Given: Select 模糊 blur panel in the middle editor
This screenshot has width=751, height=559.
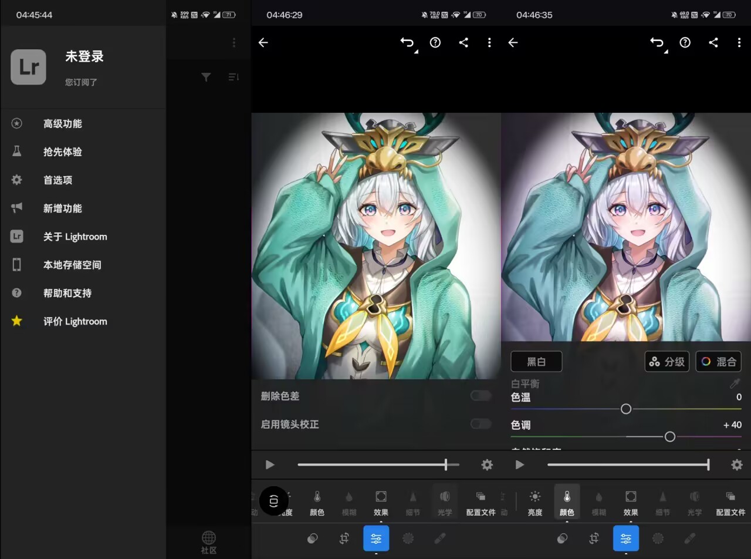Looking at the screenshot, I should tap(349, 503).
